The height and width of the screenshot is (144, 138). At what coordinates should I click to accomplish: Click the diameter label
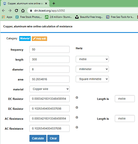point(18,70)
